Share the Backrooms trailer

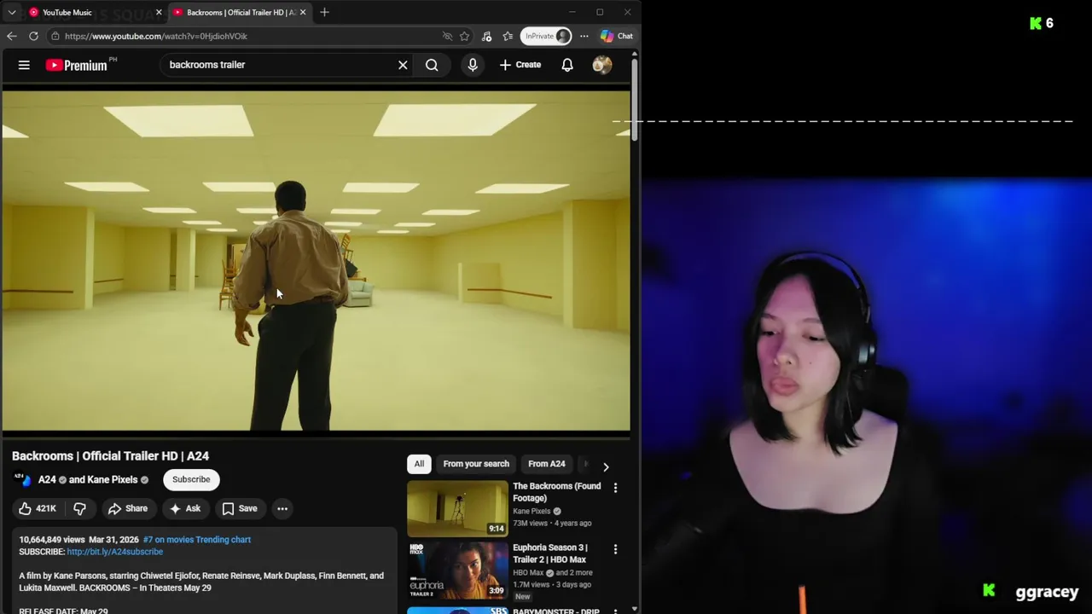point(127,508)
